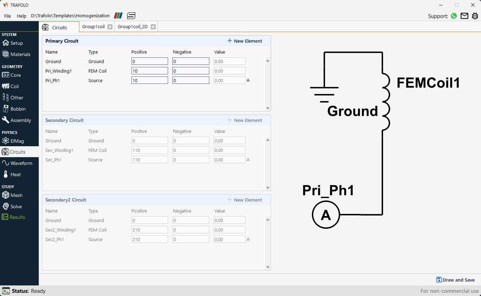Screen dimensions: 481x296
Task: Click the S-shaped solver logo icon
Action: tap(131, 16)
